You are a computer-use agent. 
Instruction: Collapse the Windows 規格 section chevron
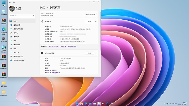(96, 53)
